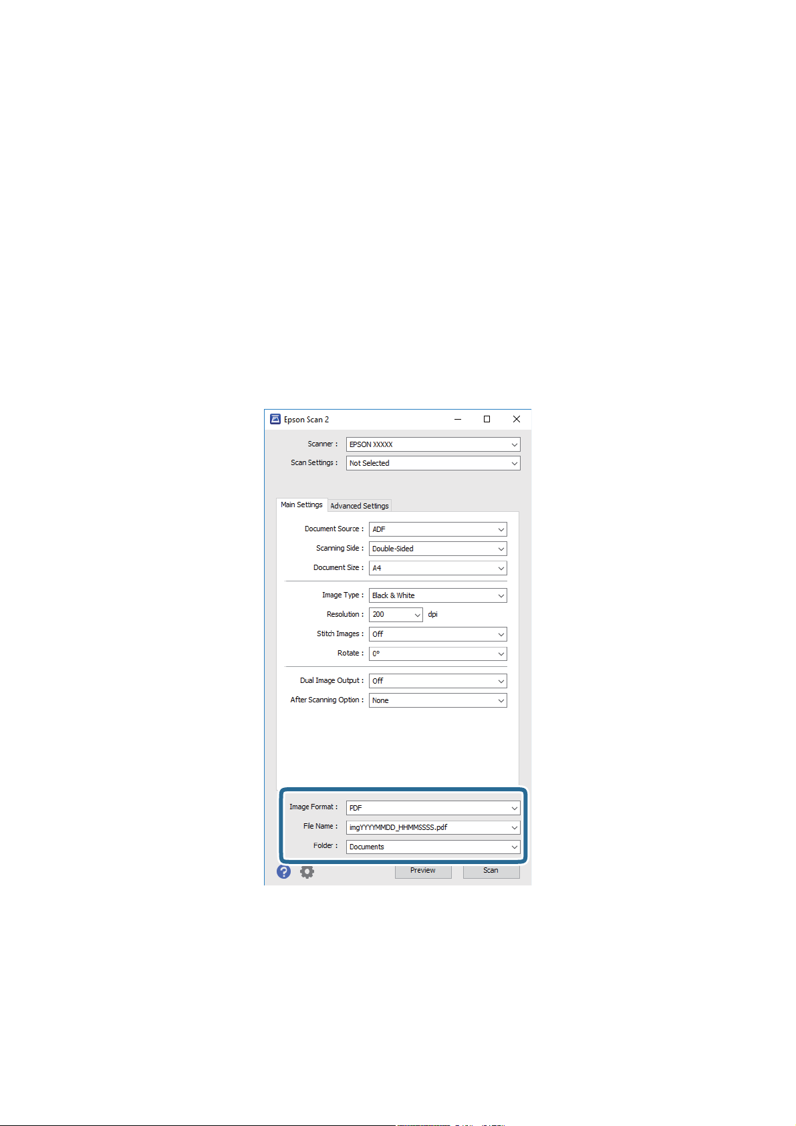Open the Document Size dropdown
Image resolution: width=796 pixels, height=1126 pixels.
438,568
